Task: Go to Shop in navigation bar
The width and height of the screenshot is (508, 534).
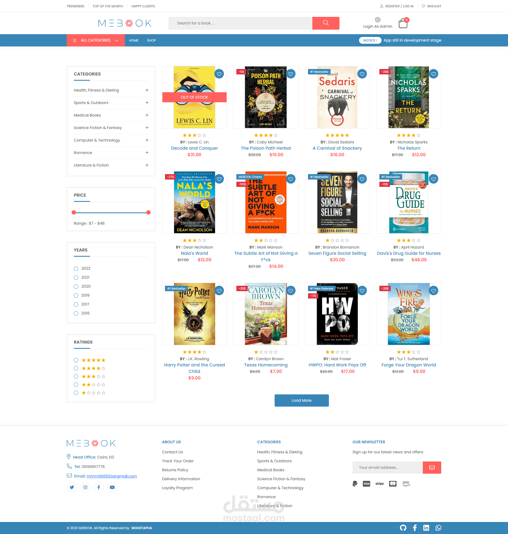Action: point(151,40)
